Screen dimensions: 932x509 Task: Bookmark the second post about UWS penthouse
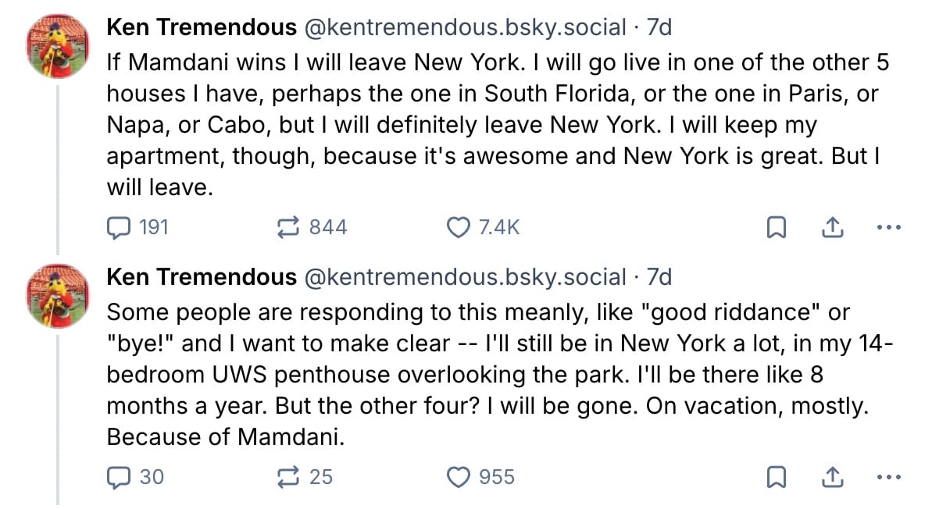[x=777, y=477]
